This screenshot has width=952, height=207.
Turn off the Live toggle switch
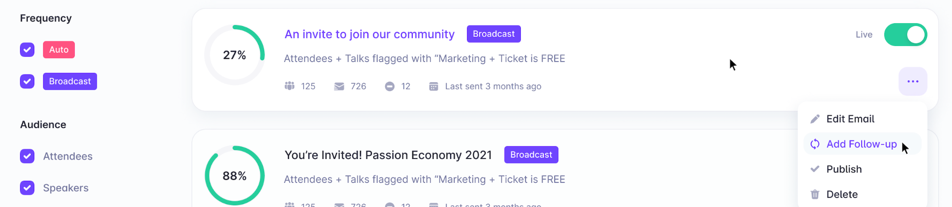pyautogui.click(x=905, y=35)
